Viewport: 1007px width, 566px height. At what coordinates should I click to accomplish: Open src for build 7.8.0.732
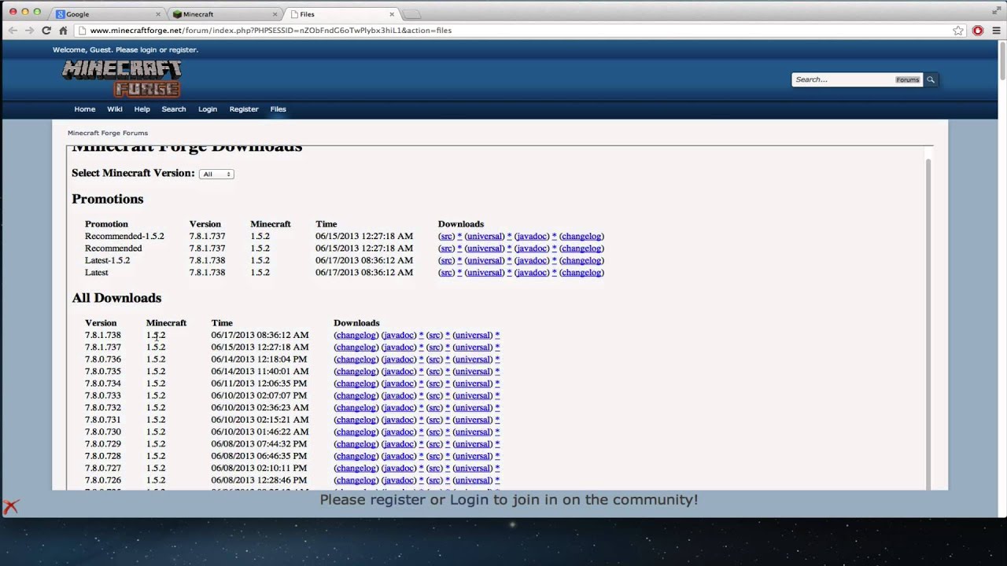434,407
